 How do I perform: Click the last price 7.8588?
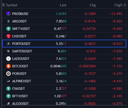(61, 21)
